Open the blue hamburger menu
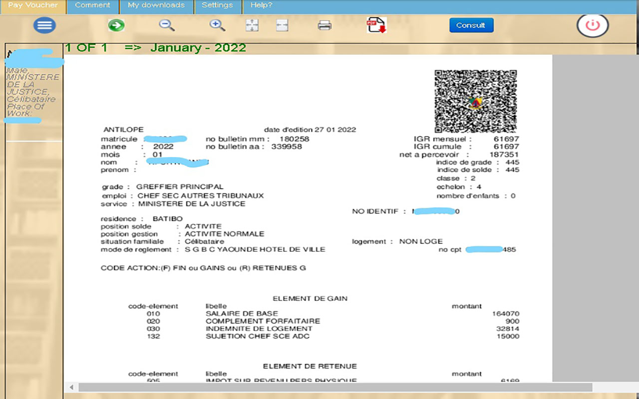Image resolution: width=639 pixels, height=399 pixels. 44,25
